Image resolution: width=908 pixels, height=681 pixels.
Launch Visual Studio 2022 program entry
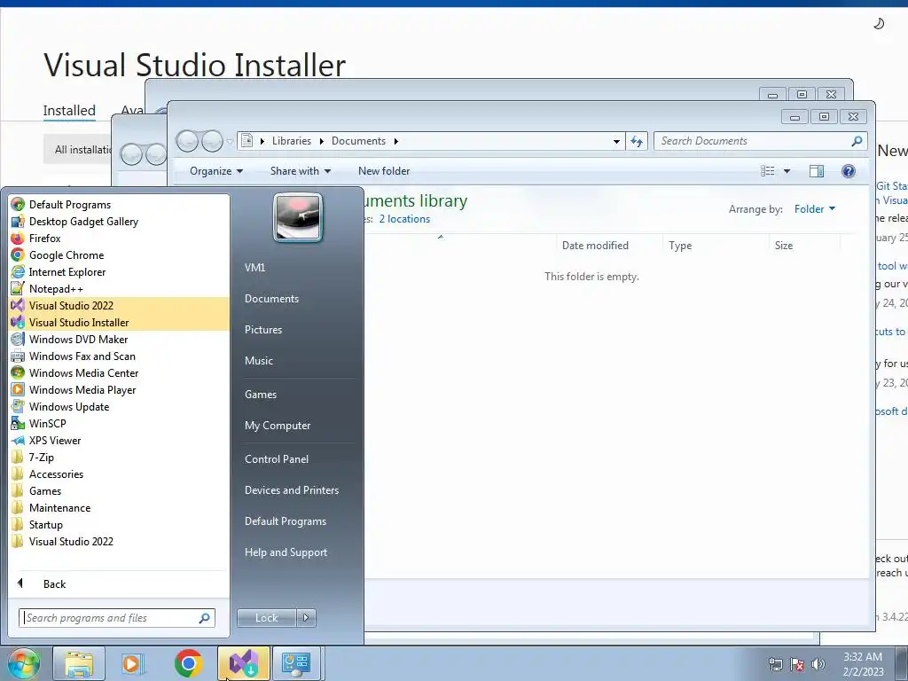[119, 305]
